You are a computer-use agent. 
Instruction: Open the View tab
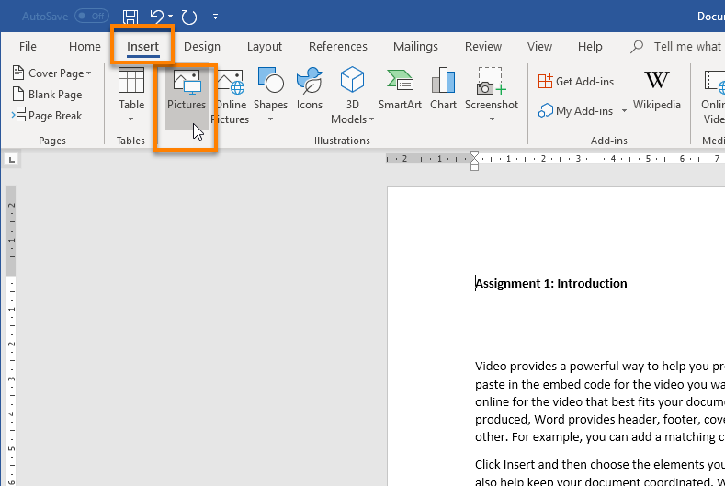coord(539,46)
